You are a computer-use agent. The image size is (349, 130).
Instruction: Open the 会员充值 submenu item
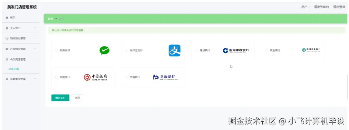pos(14,69)
